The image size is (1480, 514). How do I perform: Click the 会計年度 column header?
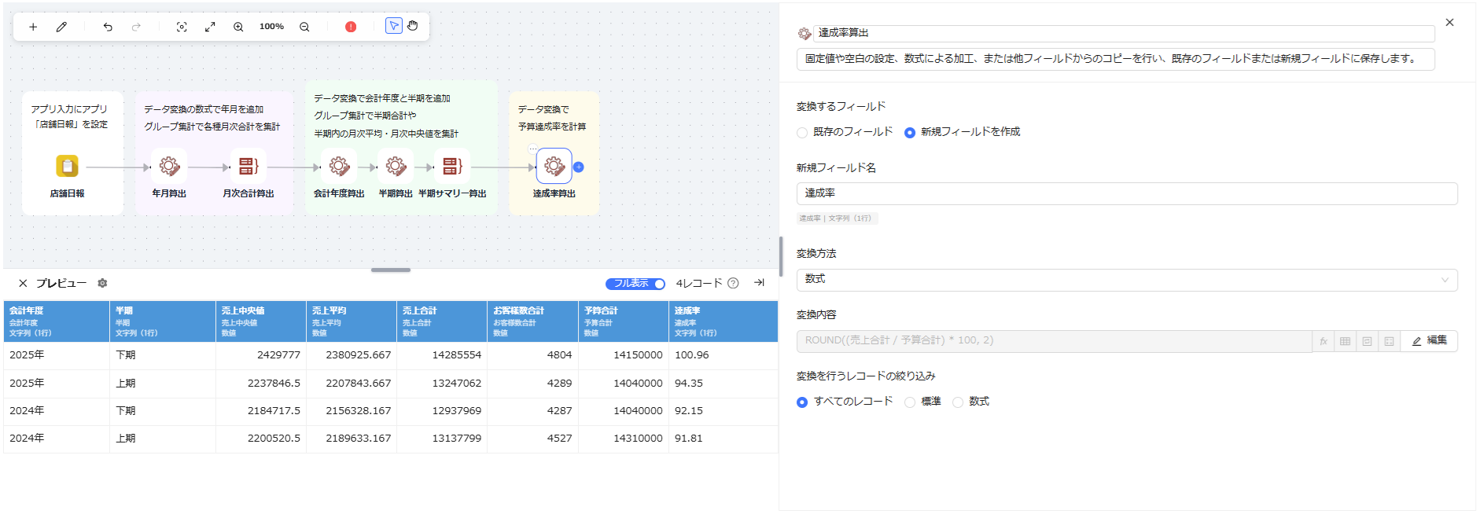[x=57, y=321]
